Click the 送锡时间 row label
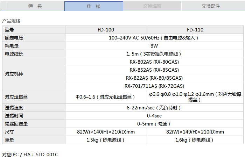The height and width of the screenshot is (158, 245). (34, 116)
